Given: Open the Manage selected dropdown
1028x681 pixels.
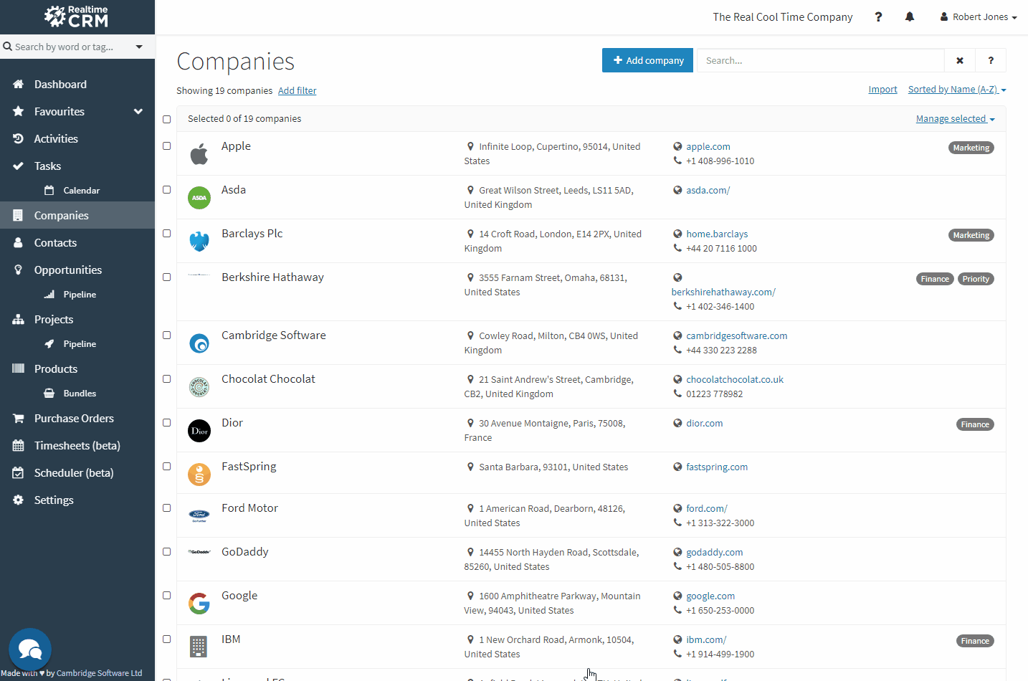Looking at the screenshot, I should pyautogui.click(x=956, y=119).
